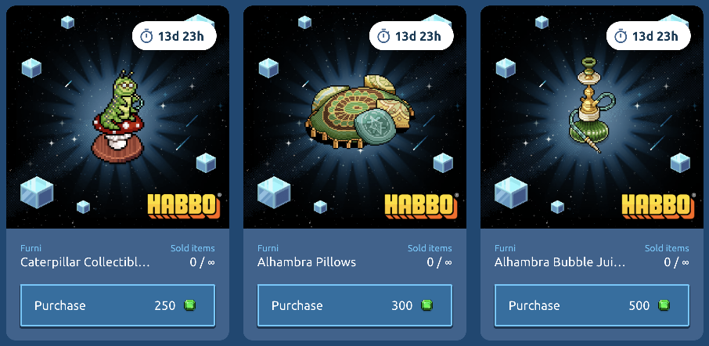This screenshot has width=709, height=346.
Task: Click the Habbo logo on Bubble Juice card
Action: coord(658,205)
